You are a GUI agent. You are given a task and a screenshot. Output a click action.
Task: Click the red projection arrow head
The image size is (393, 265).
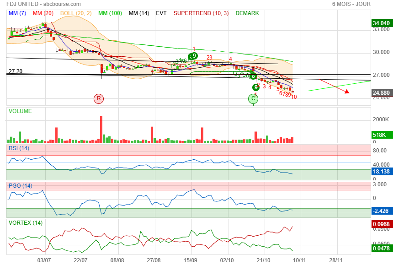(347, 92)
